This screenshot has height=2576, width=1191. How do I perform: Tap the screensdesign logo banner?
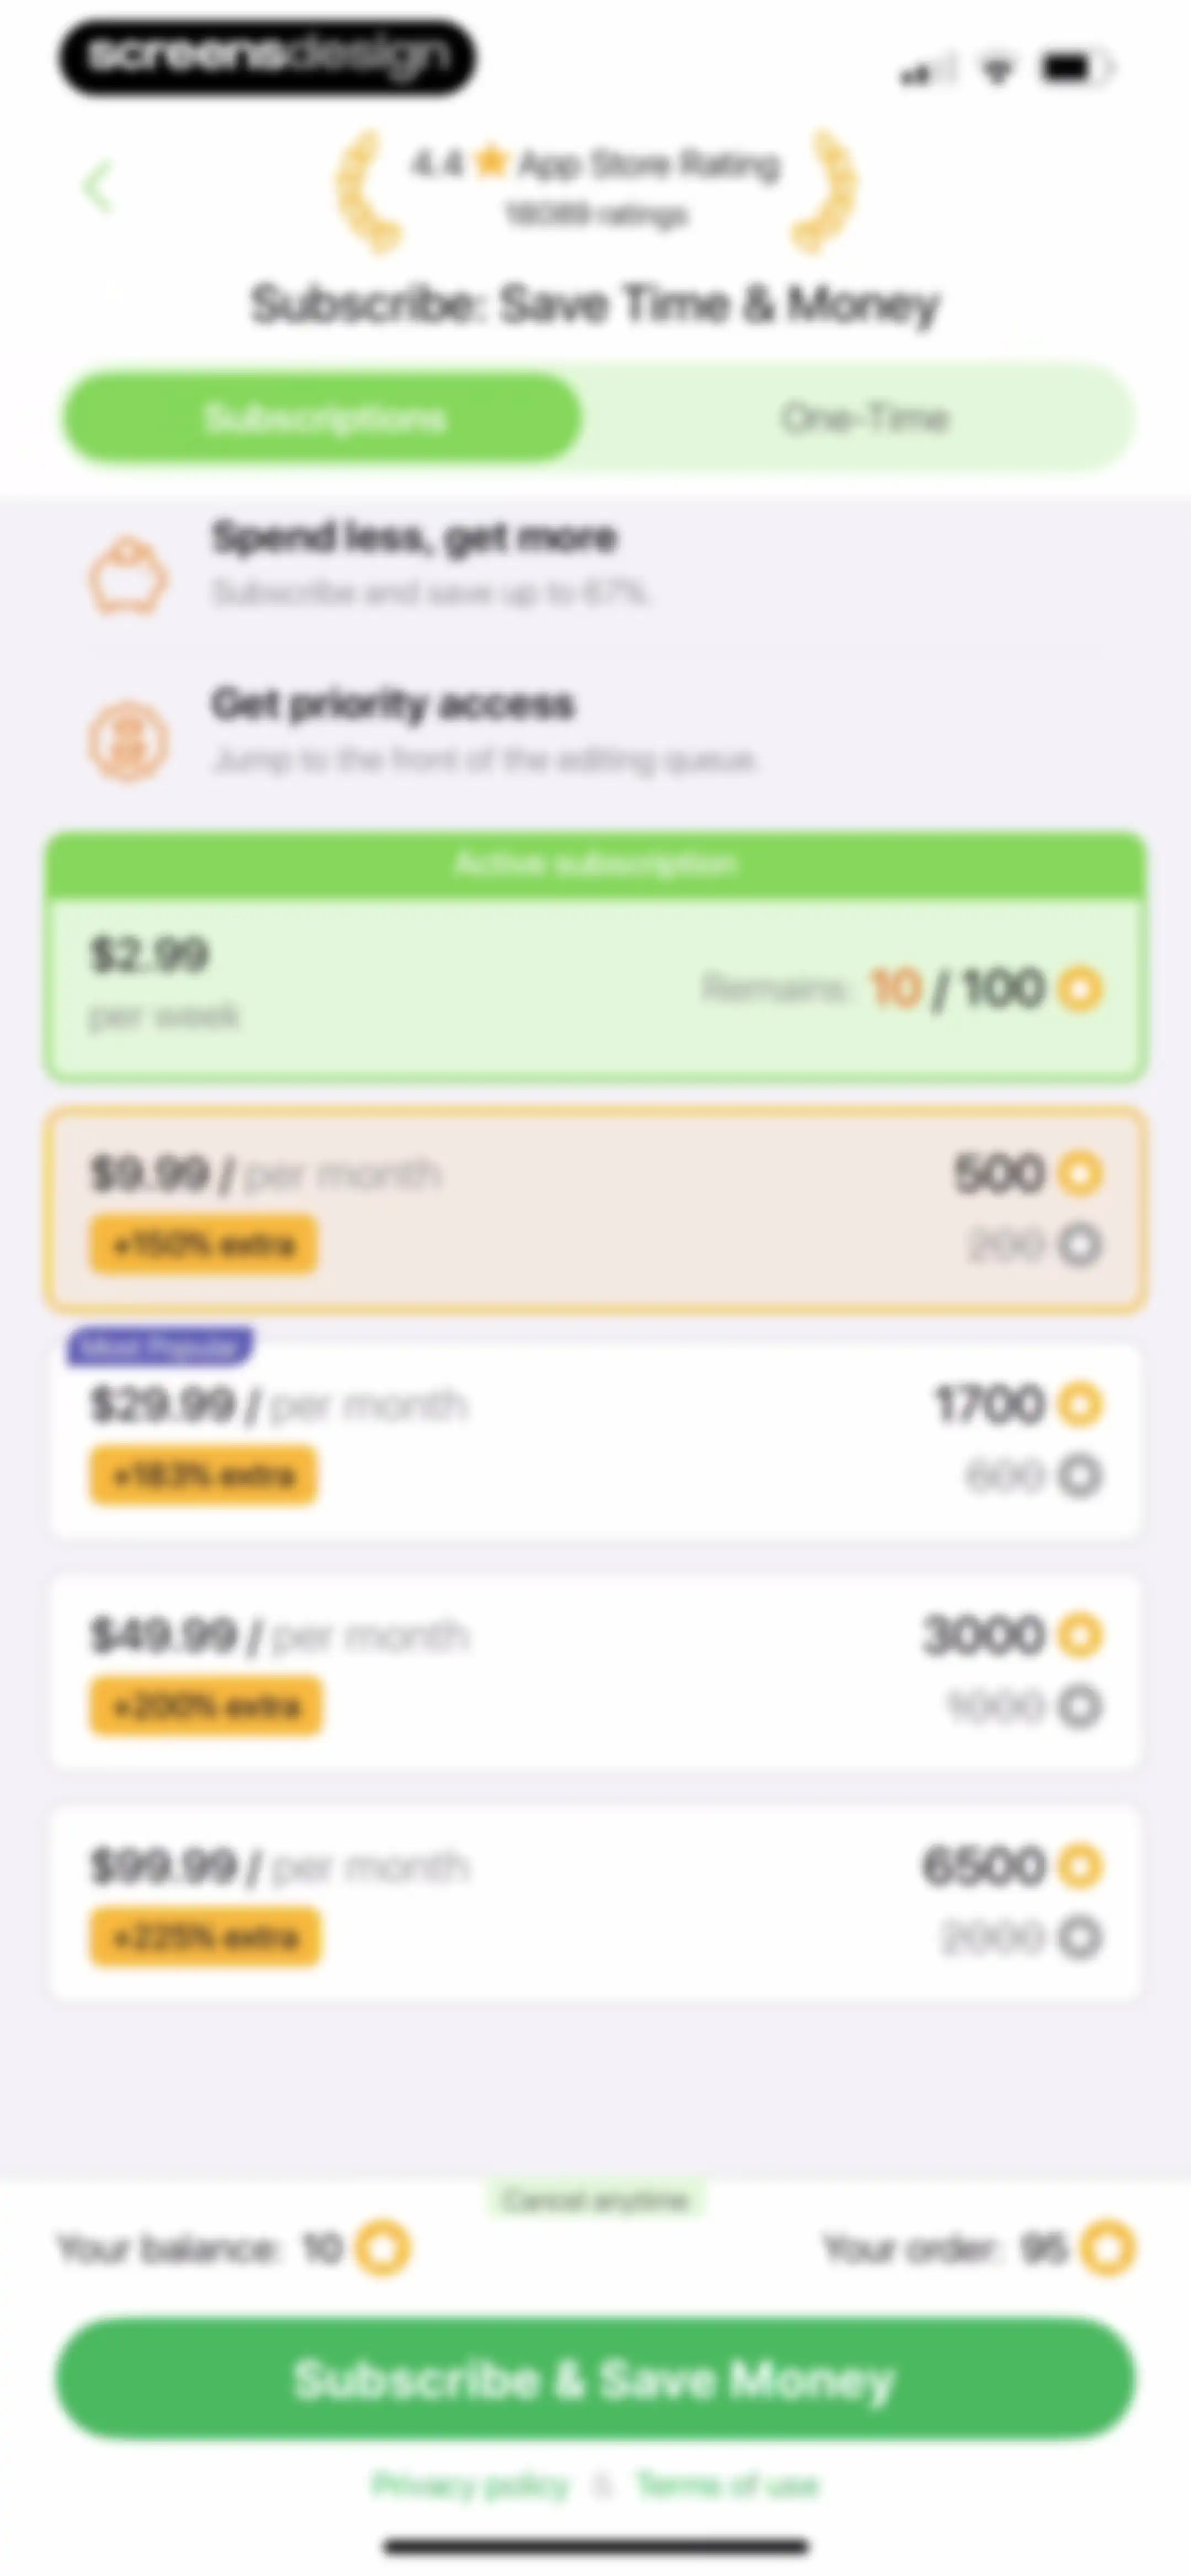click(x=266, y=57)
